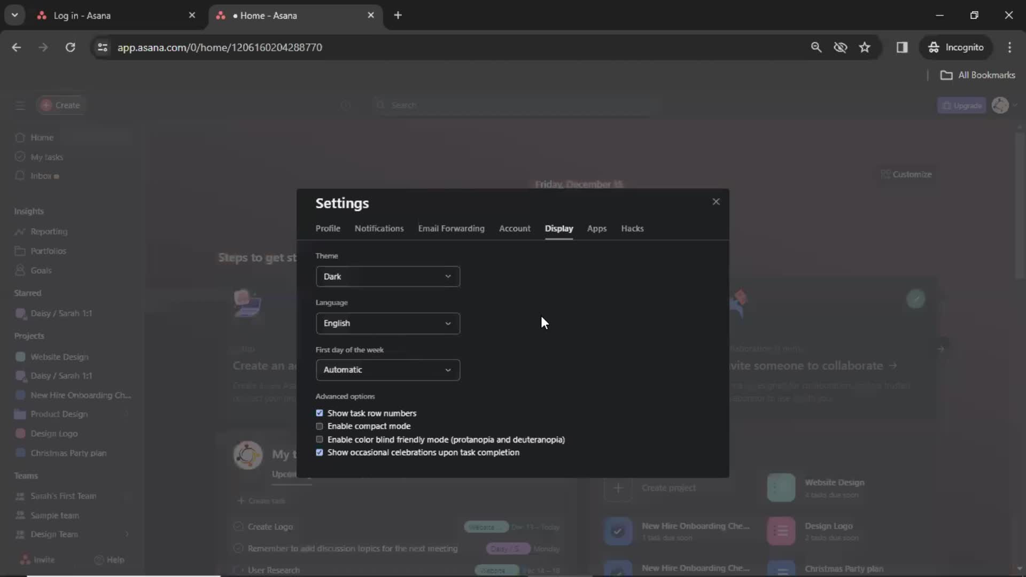Open Reporting under Insights
Viewport: 1026px width, 577px height.
(x=49, y=231)
